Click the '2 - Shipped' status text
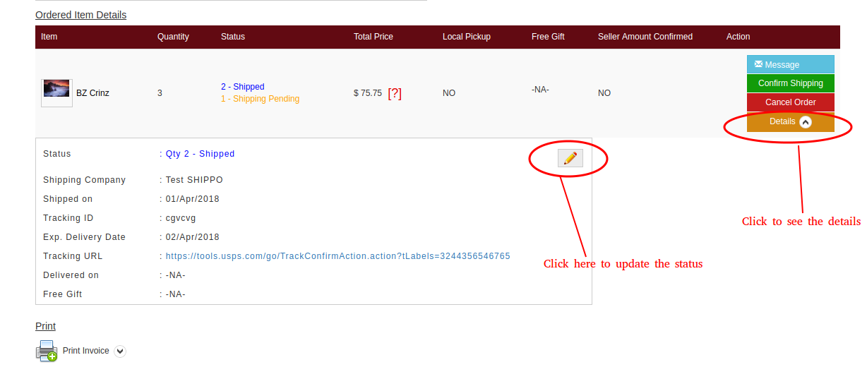This screenshot has width=867, height=367. click(242, 87)
